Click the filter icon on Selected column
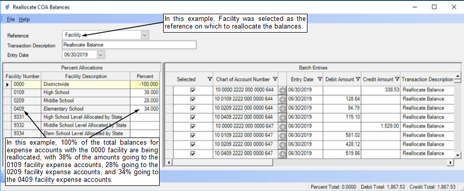 tap(210, 79)
